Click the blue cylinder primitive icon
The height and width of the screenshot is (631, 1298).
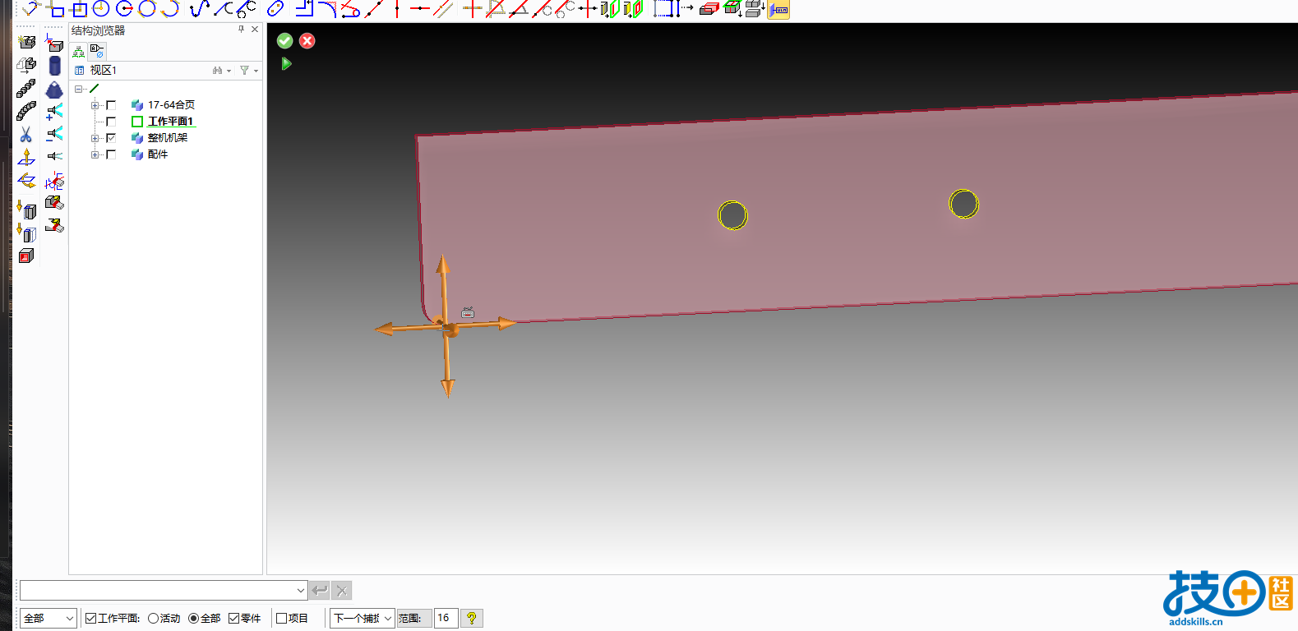click(x=55, y=66)
